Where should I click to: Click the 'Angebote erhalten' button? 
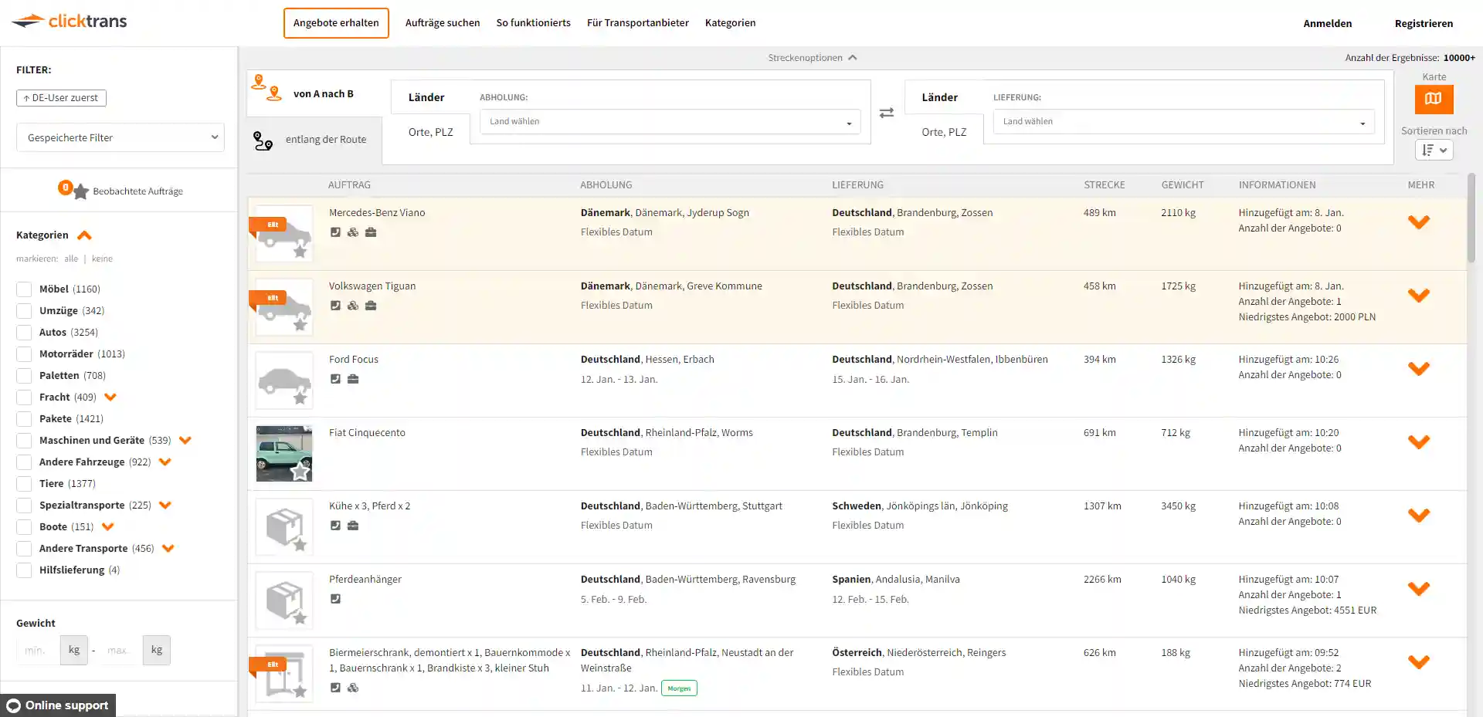(336, 23)
